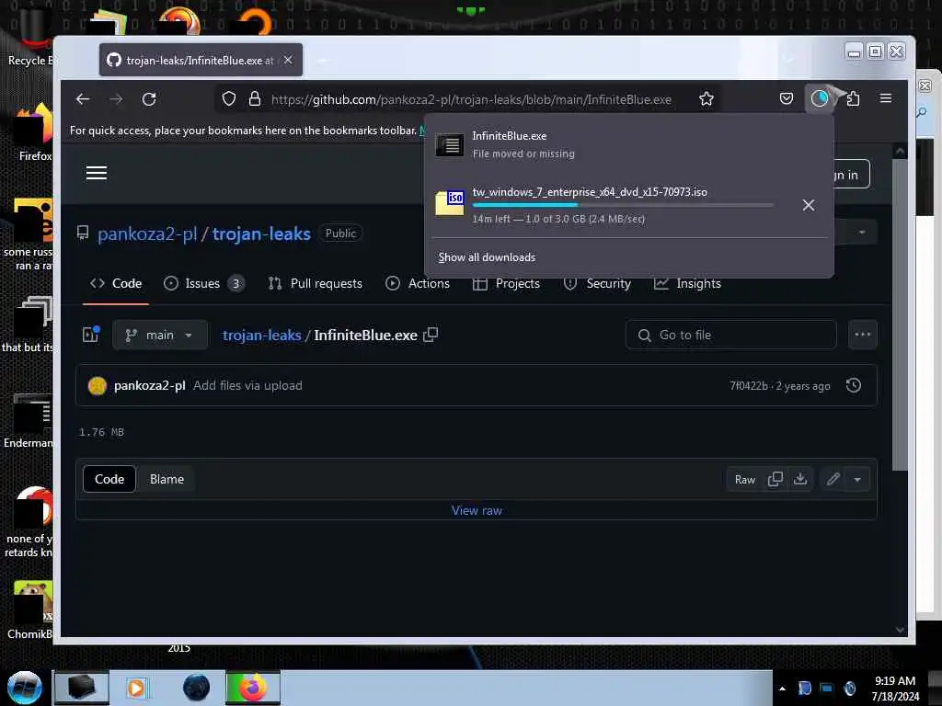942x706 pixels.
Task: Open the Save to Pocket icon
Action: coord(786,98)
